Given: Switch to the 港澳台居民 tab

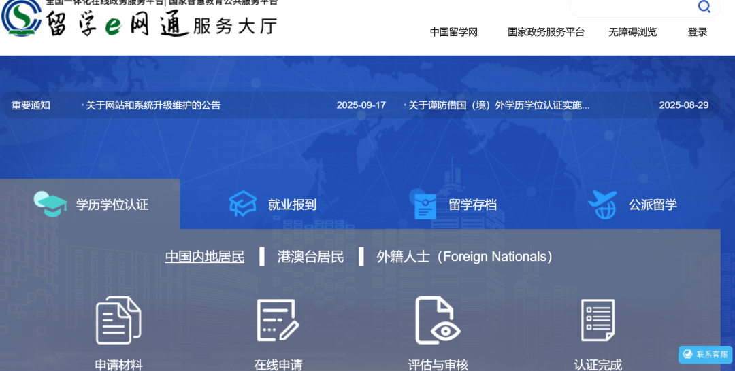Looking at the screenshot, I should 310,257.
